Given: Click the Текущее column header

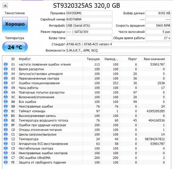Looking at the screenshot, I should coord(93,59).
